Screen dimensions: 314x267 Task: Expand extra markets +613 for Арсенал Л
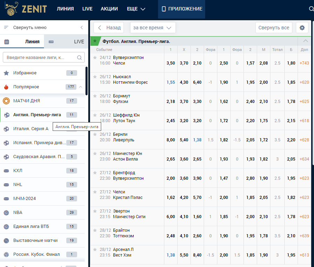tap(304, 255)
